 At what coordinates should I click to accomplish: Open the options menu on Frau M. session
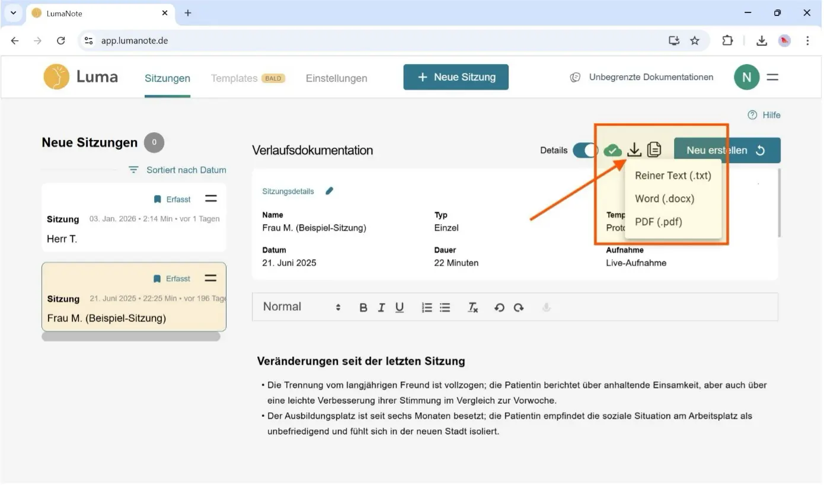pos(210,278)
